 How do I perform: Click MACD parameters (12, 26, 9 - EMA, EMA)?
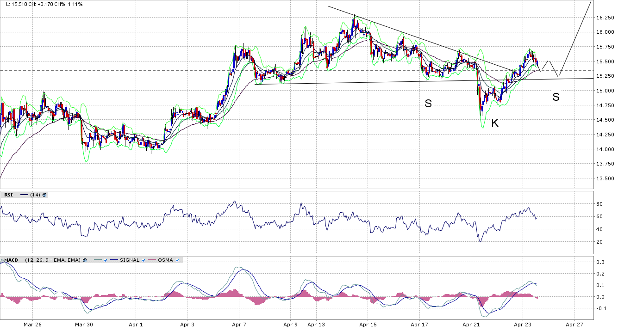[x=53, y=260]
